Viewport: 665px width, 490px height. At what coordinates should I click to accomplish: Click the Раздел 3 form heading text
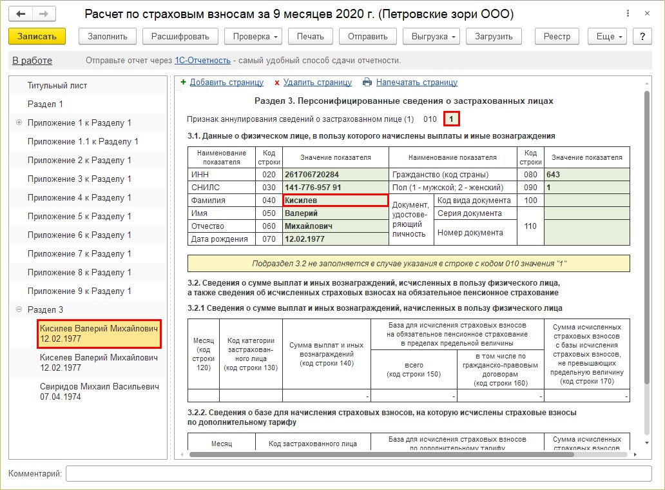(x=404, y=101)
